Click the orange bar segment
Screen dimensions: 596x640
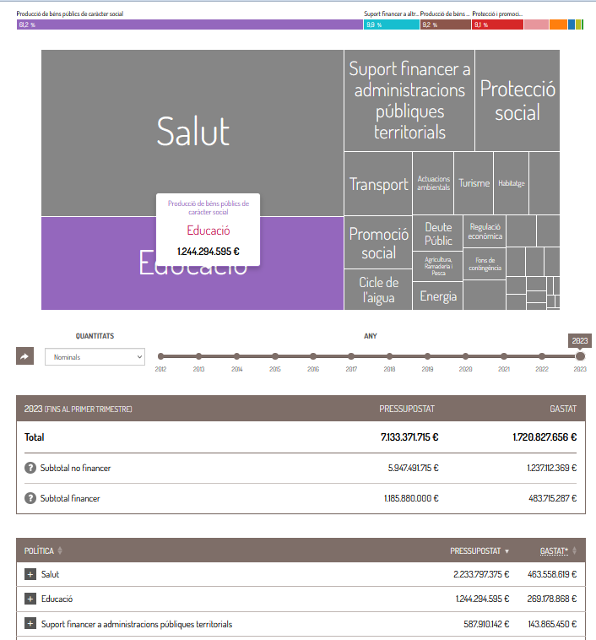point(559,24)
